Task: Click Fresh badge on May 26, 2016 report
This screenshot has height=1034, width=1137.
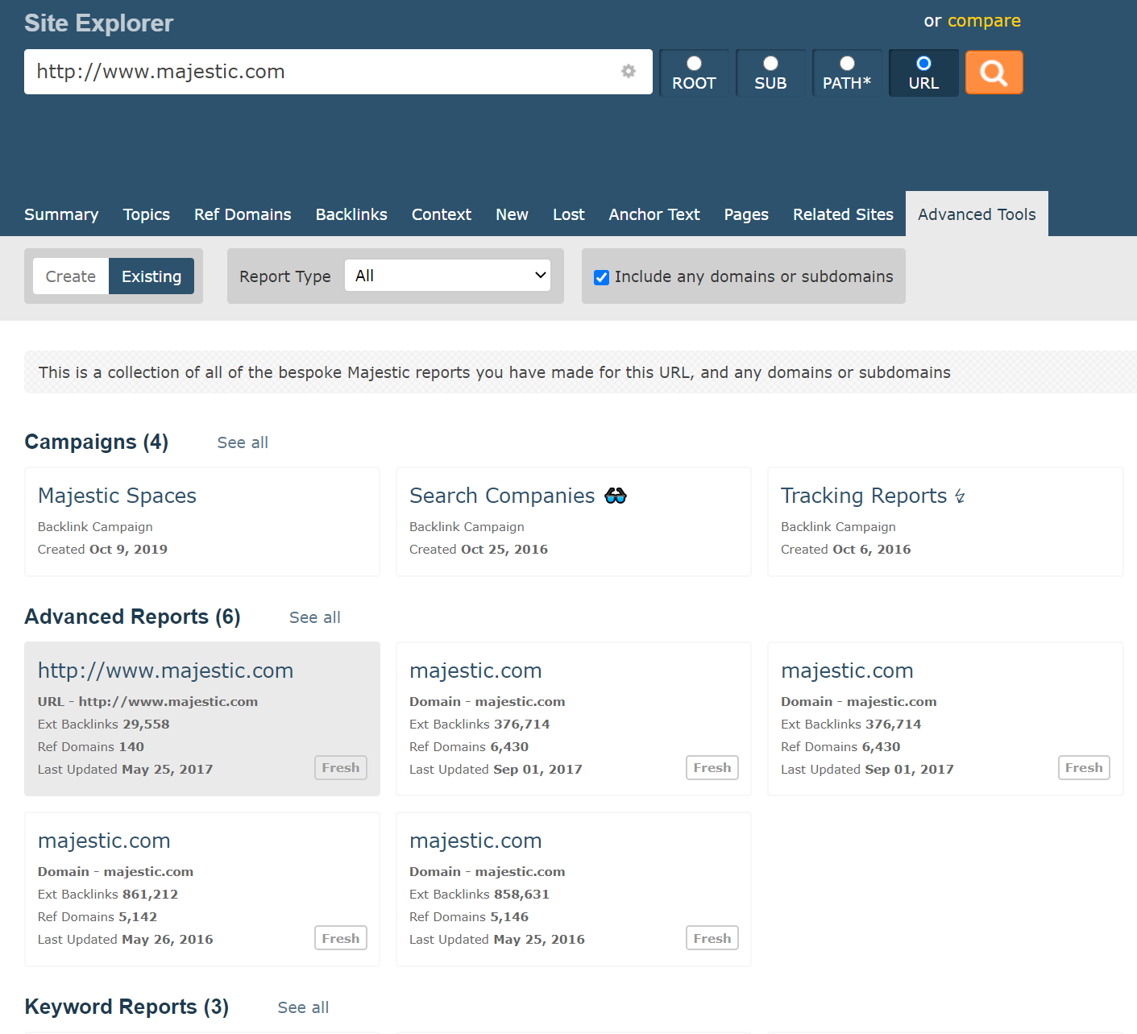Action: point(341,938)
